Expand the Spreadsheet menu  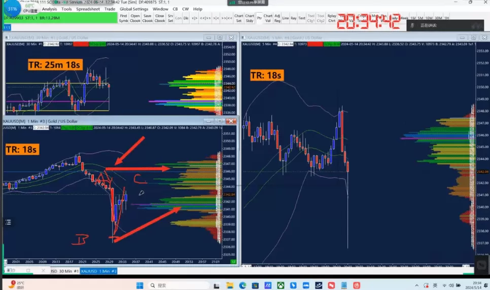(x=88, y=9)
